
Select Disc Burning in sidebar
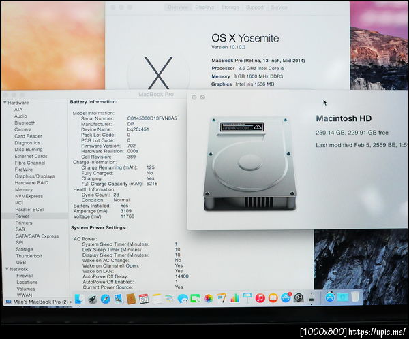tap(29, 150)
